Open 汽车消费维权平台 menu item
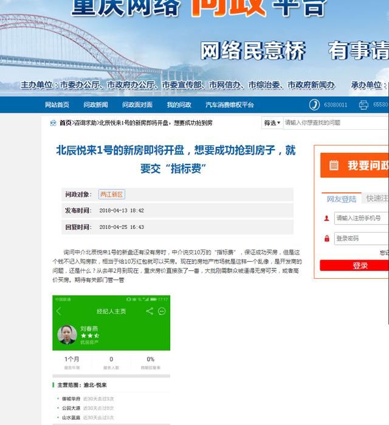Image resolution: width=389 pixels, height=425 pixels. (229, 105)
